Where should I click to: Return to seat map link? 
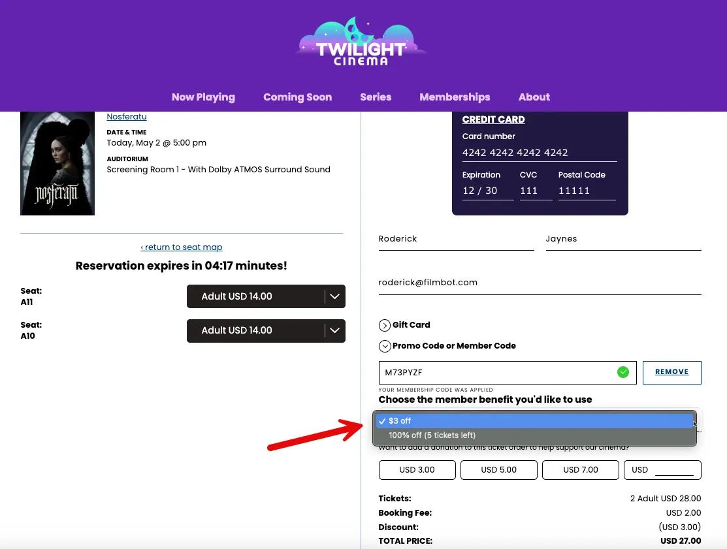(182, 247)
